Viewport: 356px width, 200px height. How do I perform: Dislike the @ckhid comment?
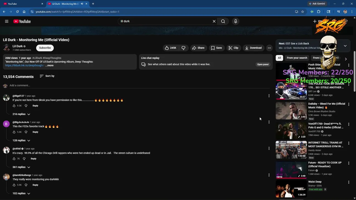(x=24, y=159)
